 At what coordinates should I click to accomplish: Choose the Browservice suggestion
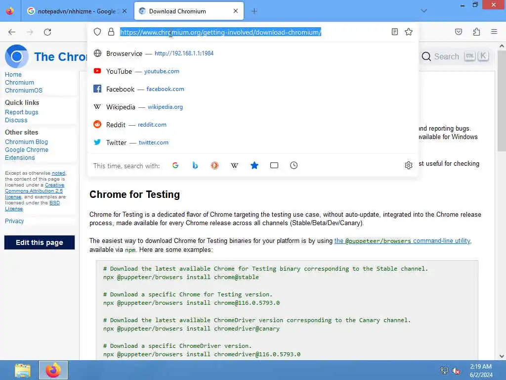(x=253, y=53)
